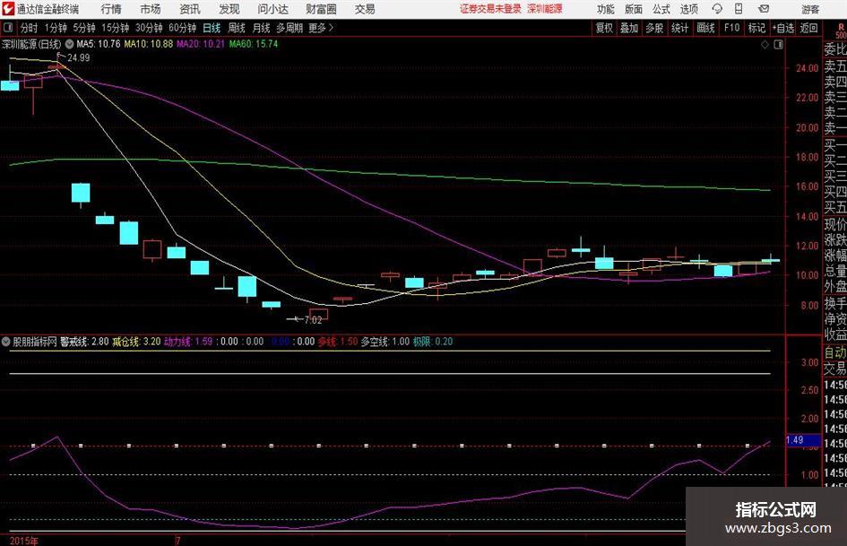Screen dimensions: 847x546
Task: Switch to 5分钟 chart period
Action: pos(84,28)
